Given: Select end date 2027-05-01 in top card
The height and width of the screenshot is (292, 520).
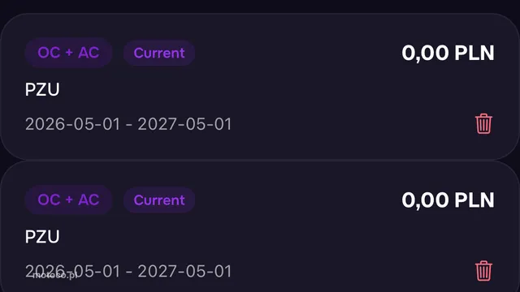Looking at the screenshot, I should pos(184,124).
